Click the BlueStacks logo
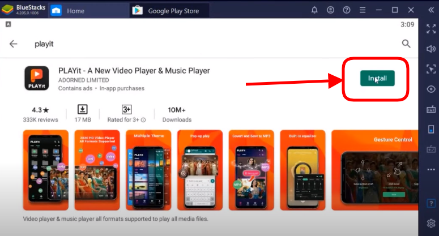439x236 pixels. tap(7, 10)
